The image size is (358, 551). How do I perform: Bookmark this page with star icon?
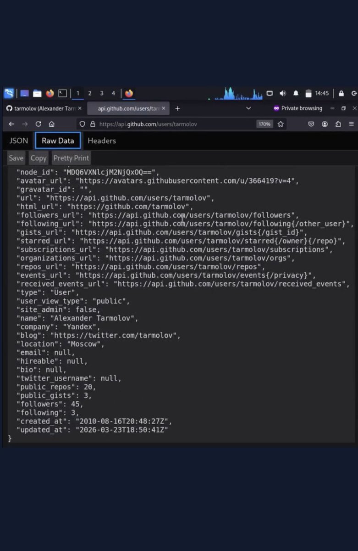click(x=281, y=124)
